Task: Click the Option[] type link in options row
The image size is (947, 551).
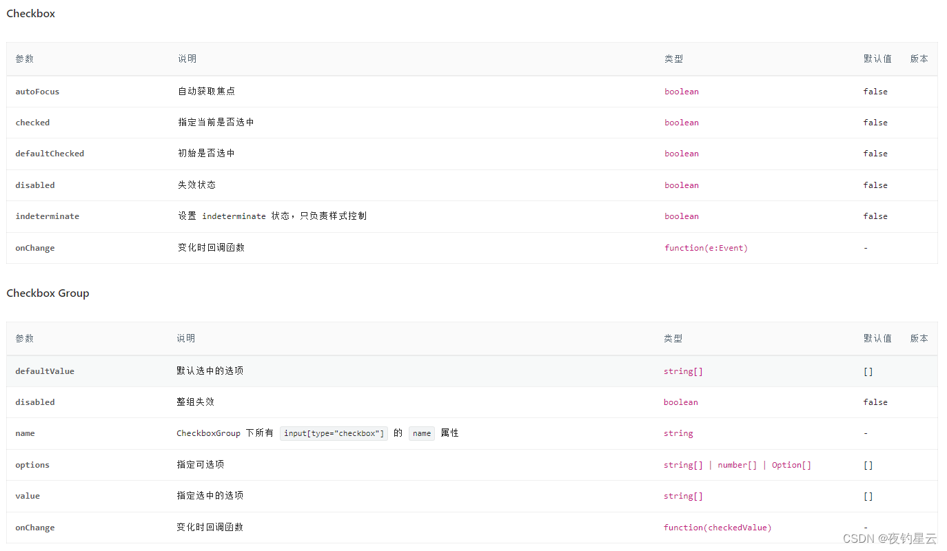Action: (791, 464)
